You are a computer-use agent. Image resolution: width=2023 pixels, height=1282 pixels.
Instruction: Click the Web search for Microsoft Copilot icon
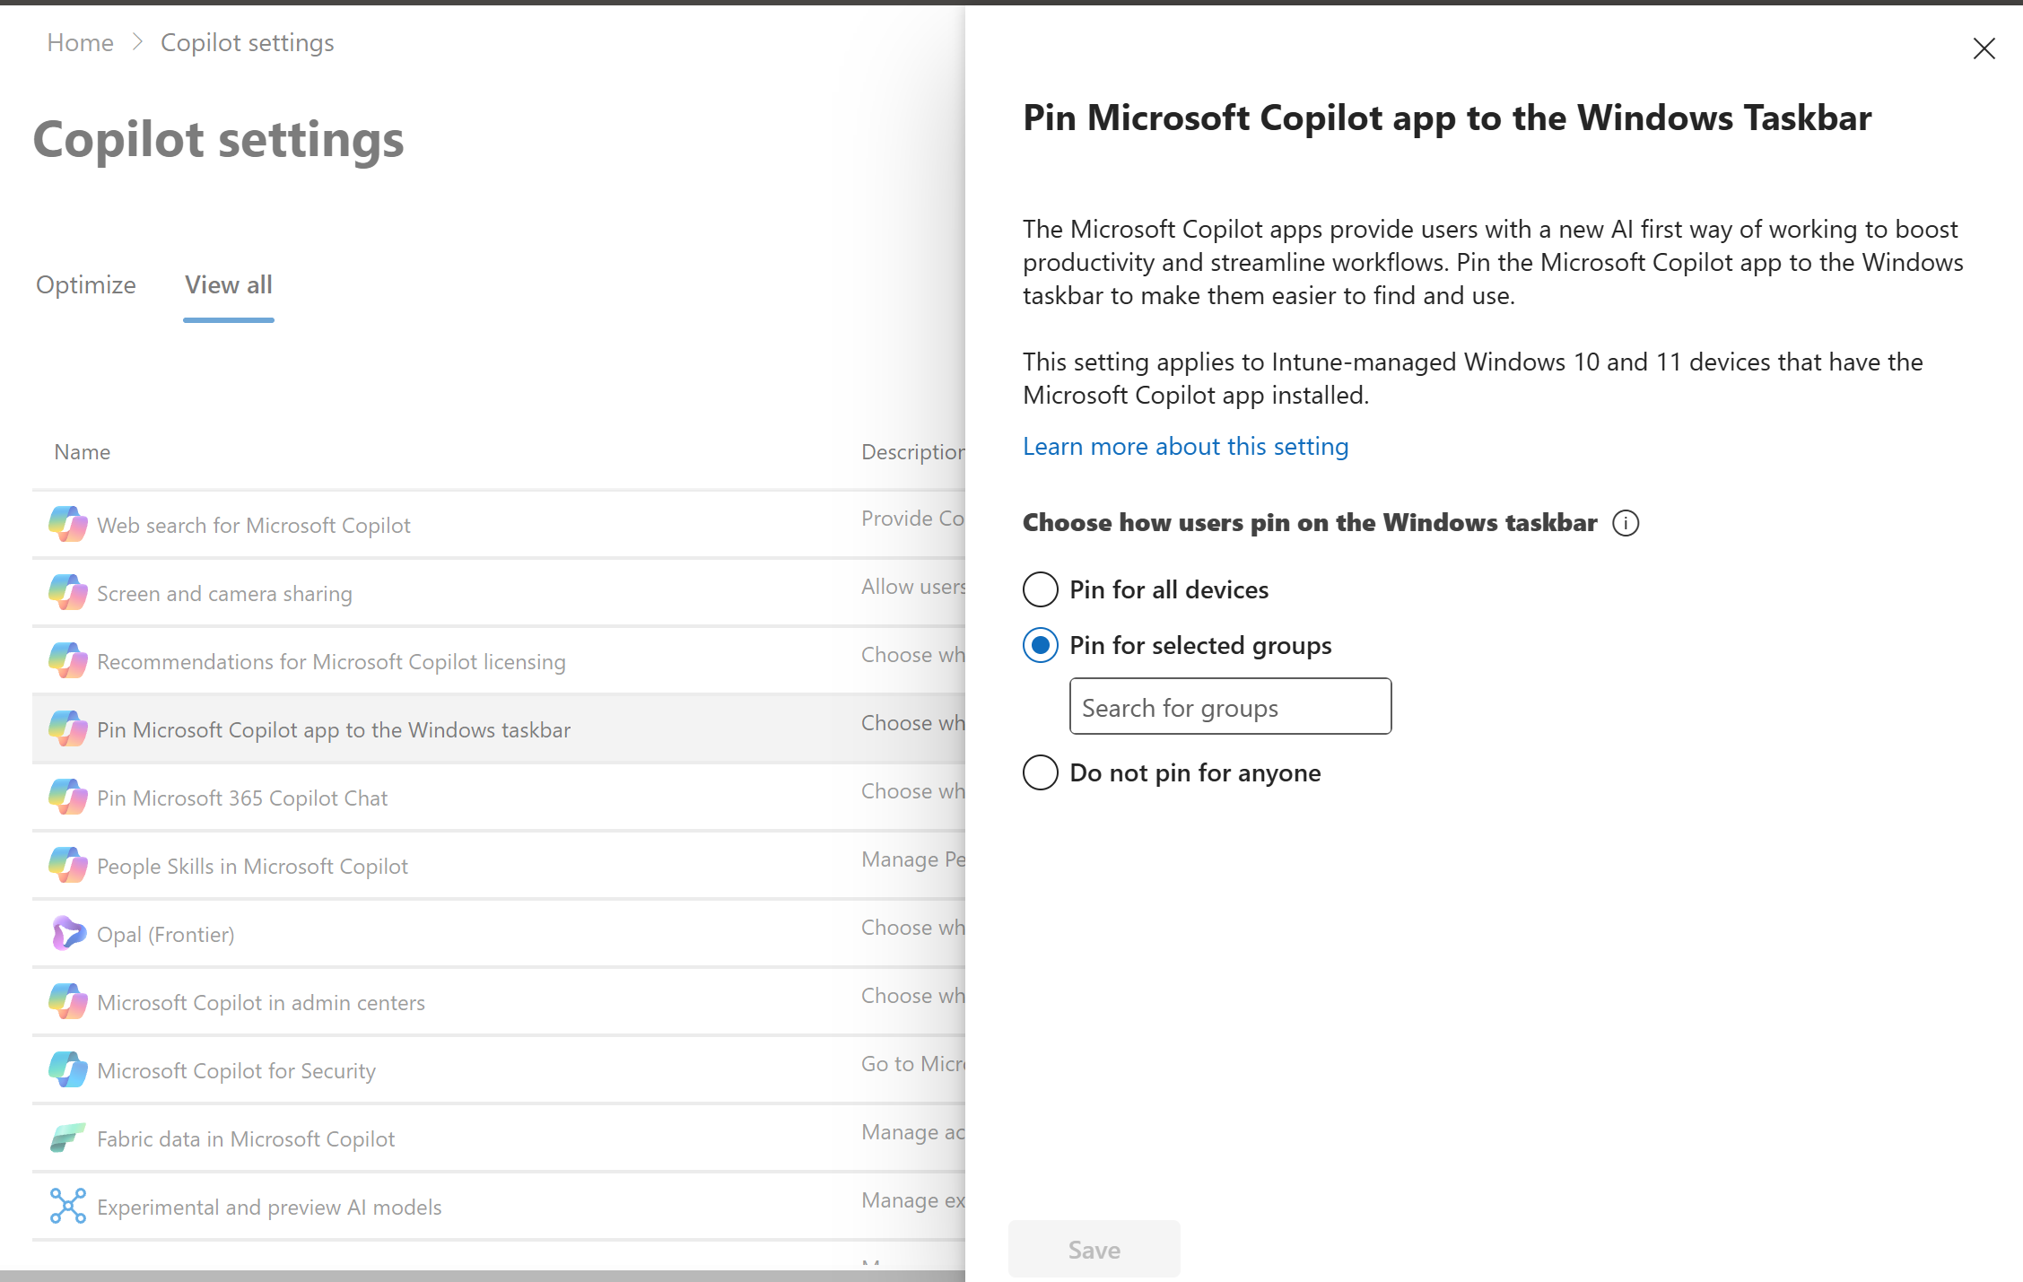click(68, 525)
